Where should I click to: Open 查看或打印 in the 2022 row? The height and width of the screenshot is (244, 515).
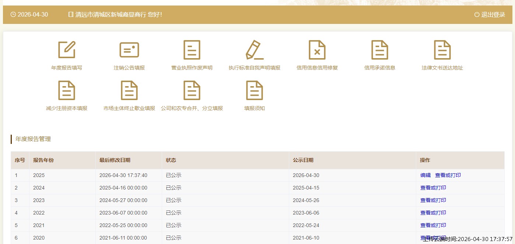coord(433,213)
